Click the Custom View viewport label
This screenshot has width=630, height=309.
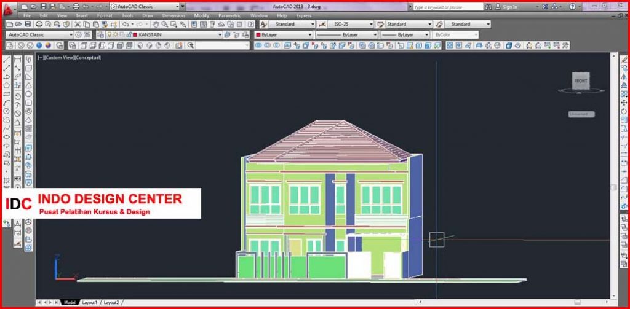tap(58, 57)
